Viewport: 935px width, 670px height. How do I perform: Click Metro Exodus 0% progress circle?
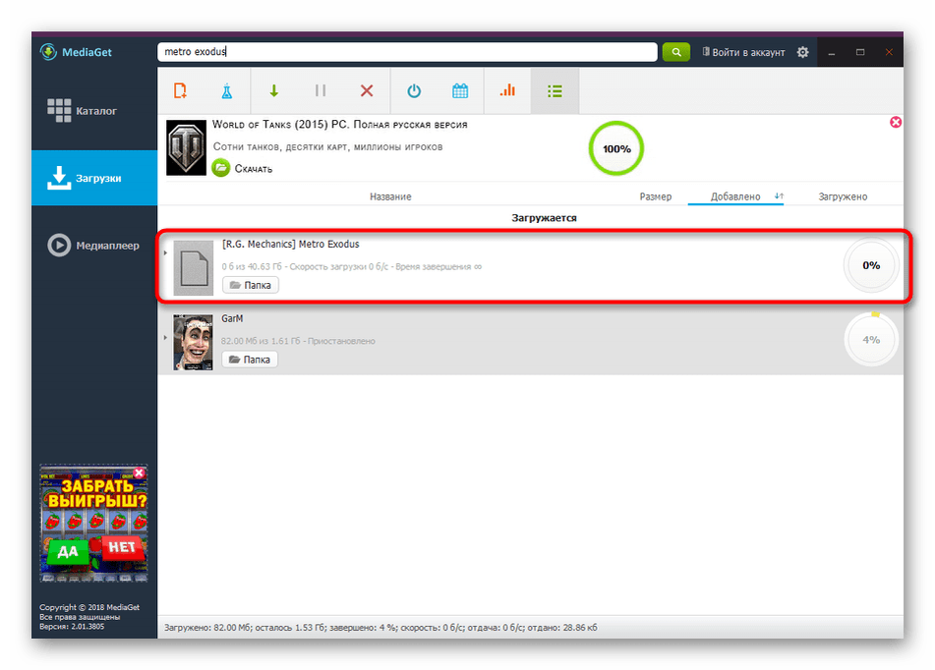pos(870,265)
